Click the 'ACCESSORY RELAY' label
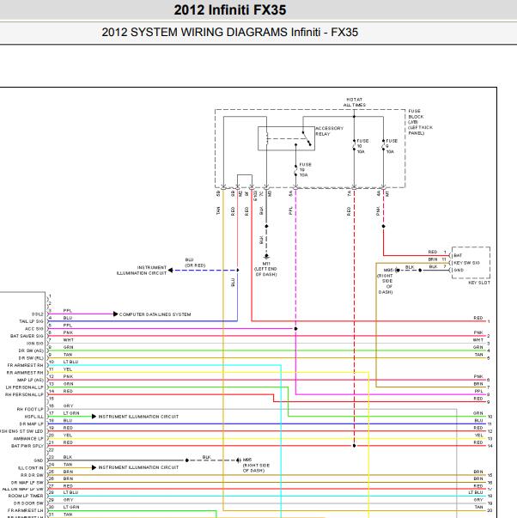517x518 pixels. click(x=329, y=131)
